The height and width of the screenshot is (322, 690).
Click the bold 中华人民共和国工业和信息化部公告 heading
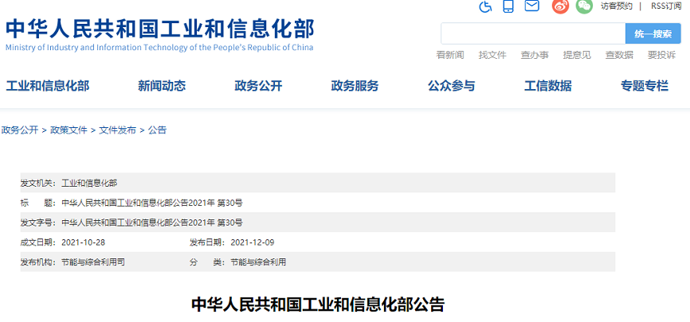coord(318,305)
